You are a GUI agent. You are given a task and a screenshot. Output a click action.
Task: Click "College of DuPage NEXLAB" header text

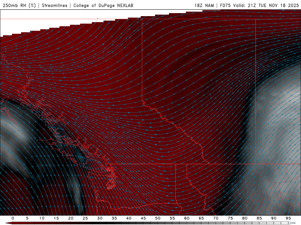[x=103, y=5]
